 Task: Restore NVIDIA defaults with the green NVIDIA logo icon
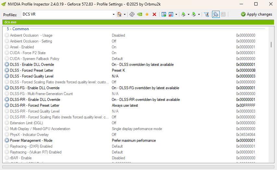[139, 14]
